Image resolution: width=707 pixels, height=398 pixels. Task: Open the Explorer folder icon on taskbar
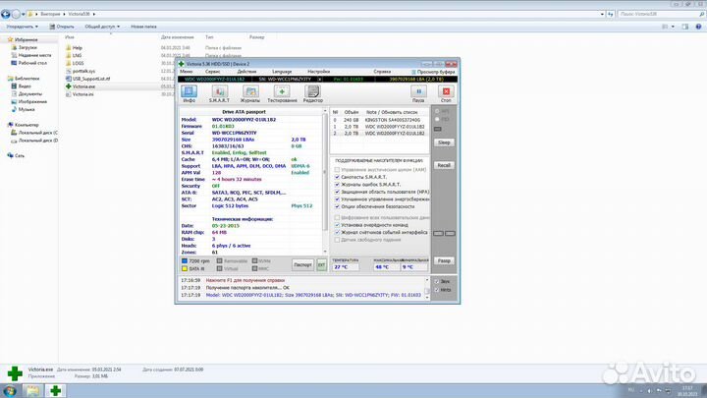tap(32, 391)
